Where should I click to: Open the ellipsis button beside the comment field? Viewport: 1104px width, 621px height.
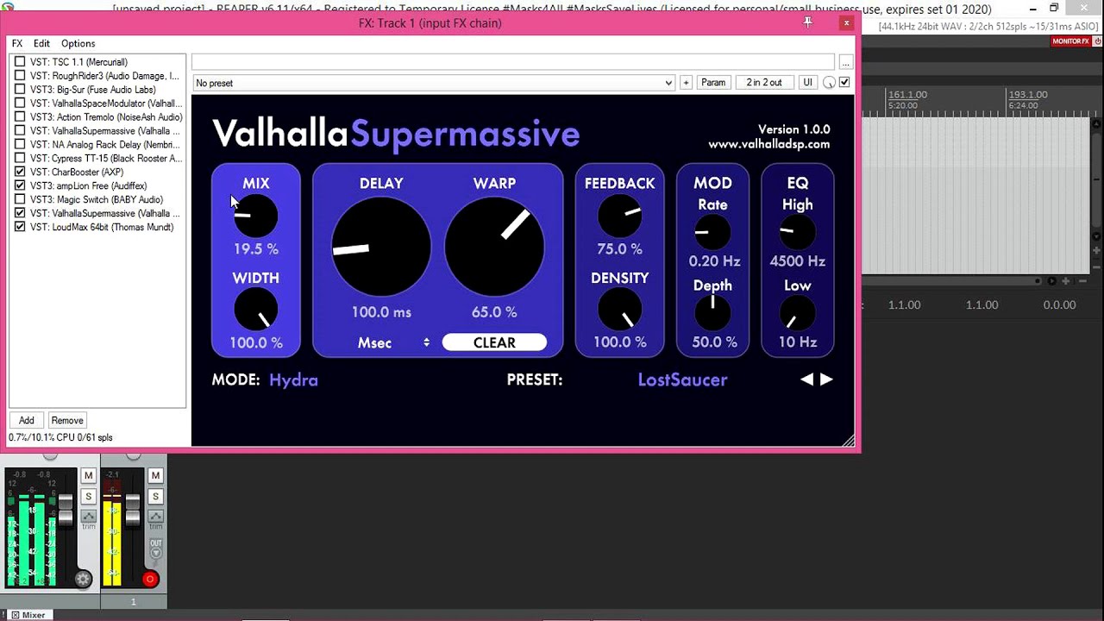(x=845, y=62)
